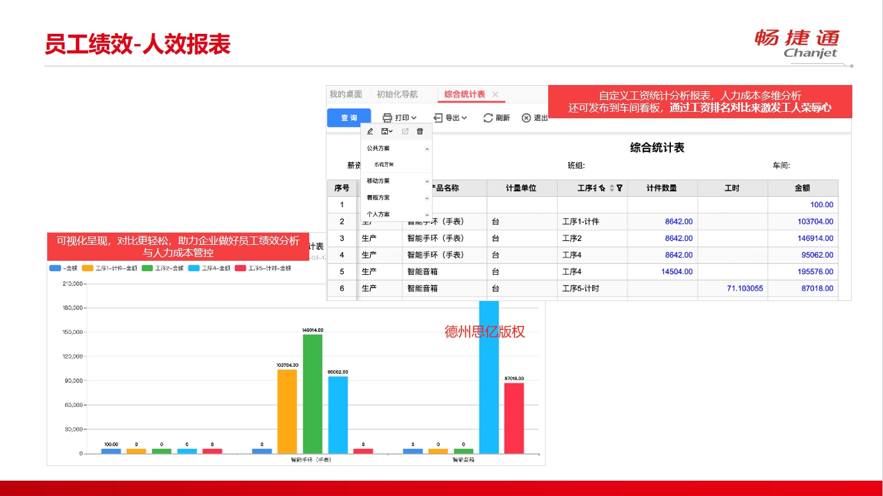
Task: Collapse the 看板方案 section
Action: pyautogui.click(x=427, y=198)
